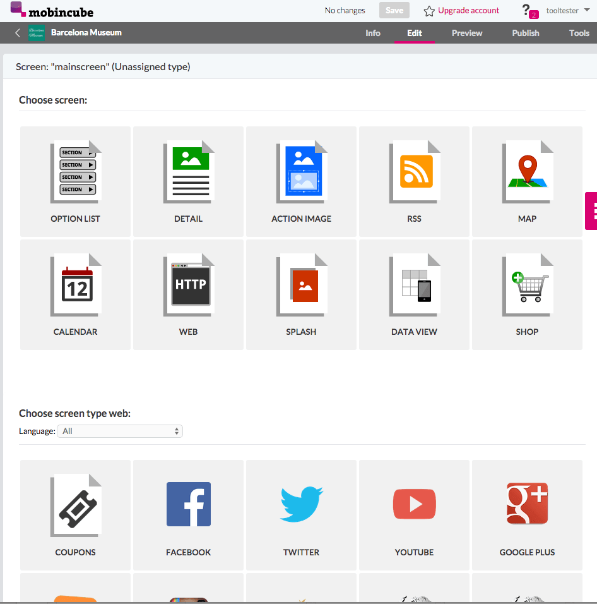Click the SHOP label
Viewport: 597px width, 604px height.
click(x=527, y=332)
